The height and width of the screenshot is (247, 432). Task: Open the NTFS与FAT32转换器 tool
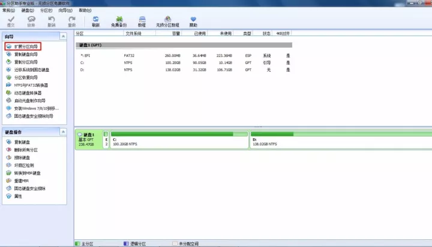point(32,85)
